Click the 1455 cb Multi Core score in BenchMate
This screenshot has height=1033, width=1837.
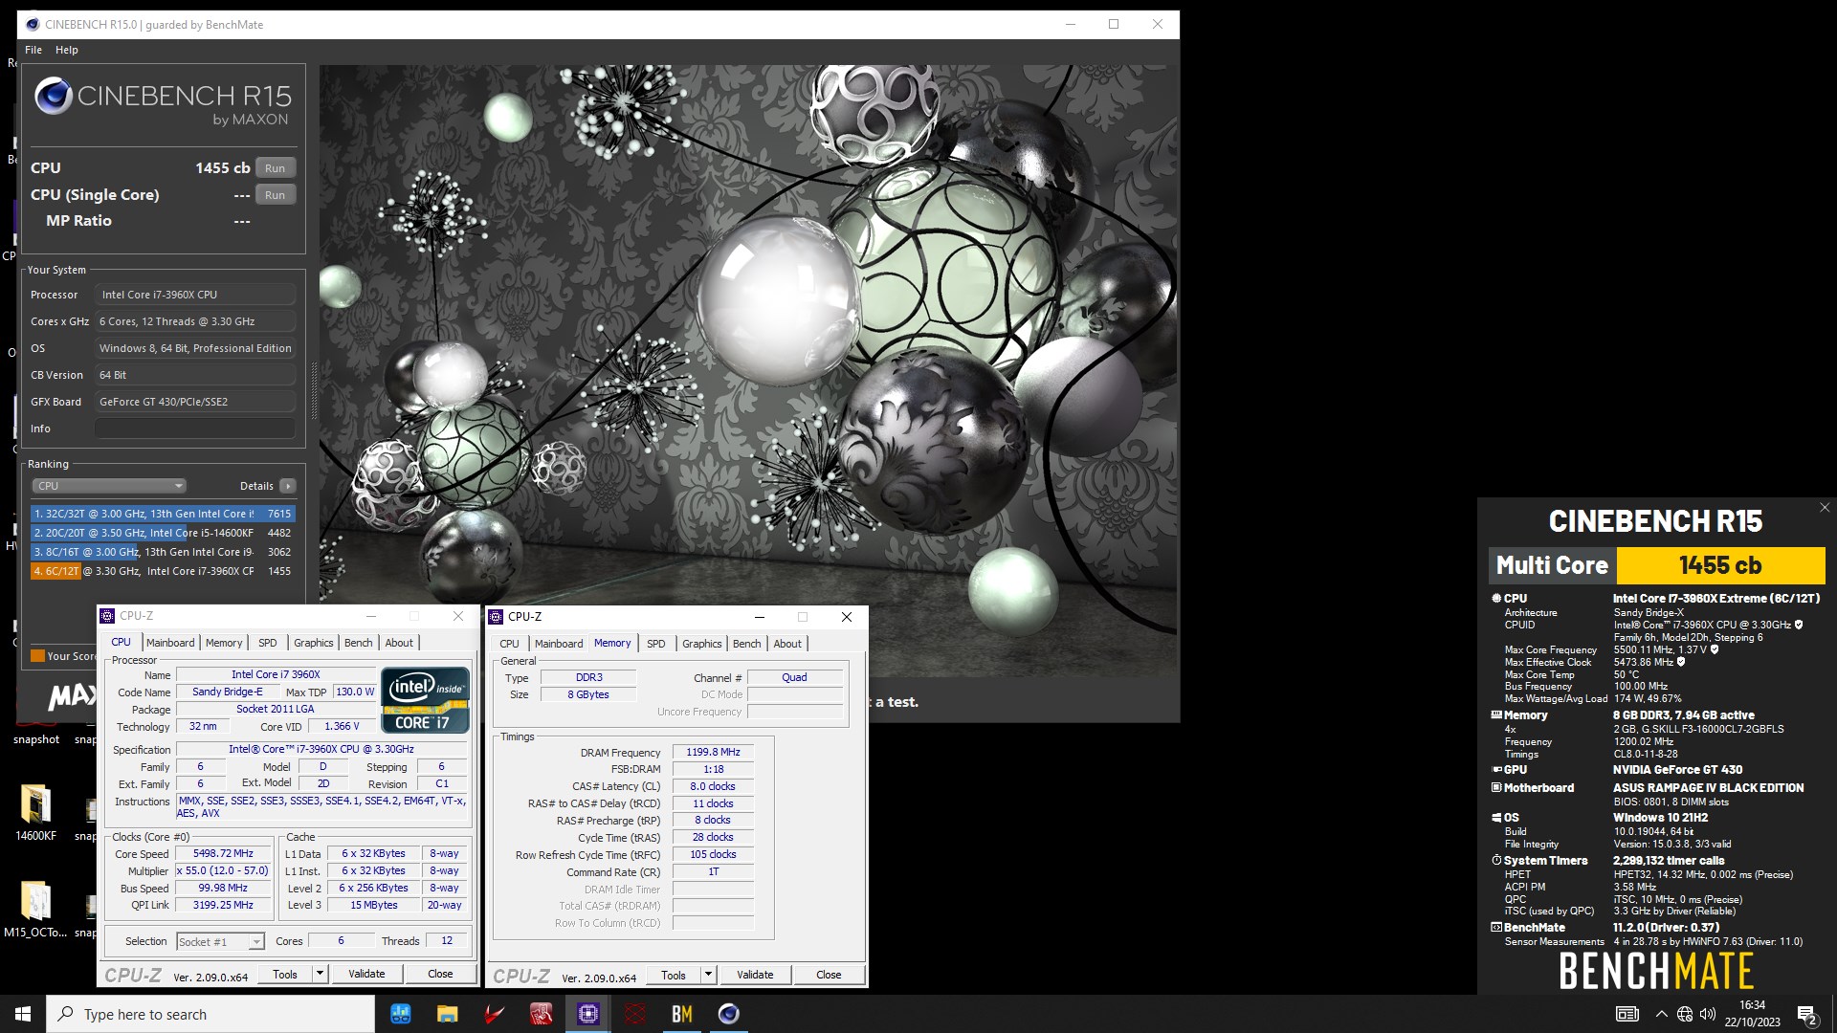point(1720,565)
